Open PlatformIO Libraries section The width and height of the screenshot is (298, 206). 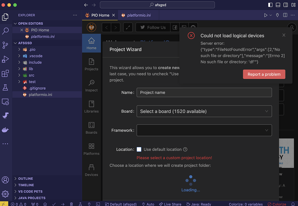[91, 107]
